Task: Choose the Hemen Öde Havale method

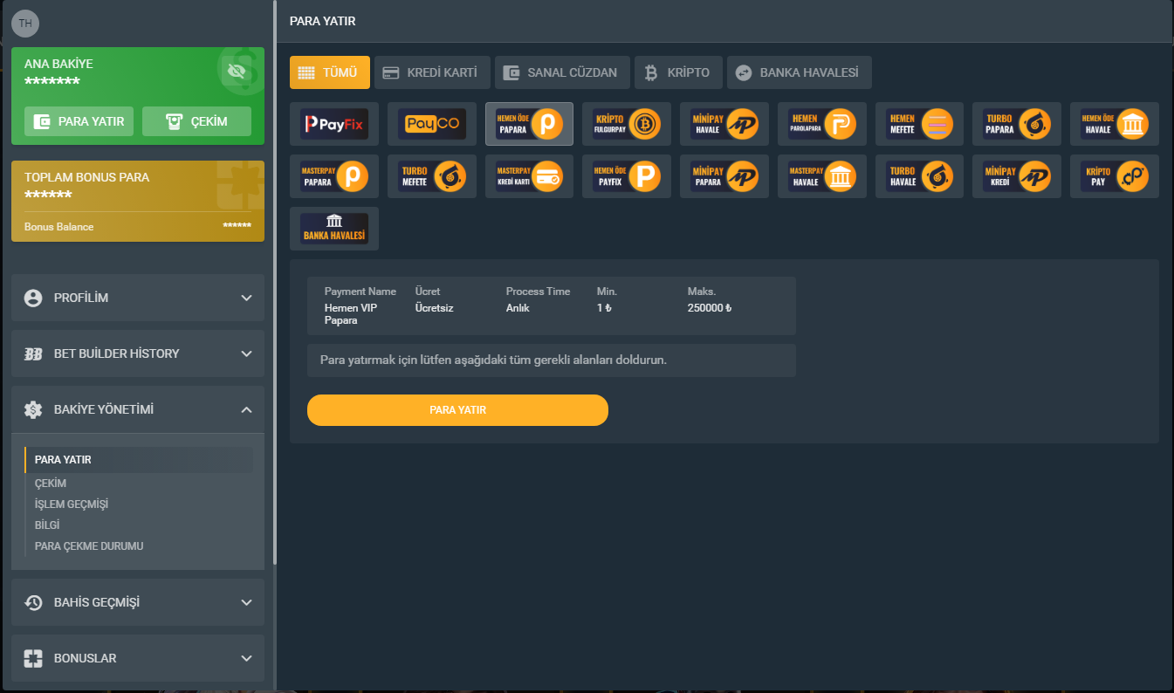Action: [1115, 124]
